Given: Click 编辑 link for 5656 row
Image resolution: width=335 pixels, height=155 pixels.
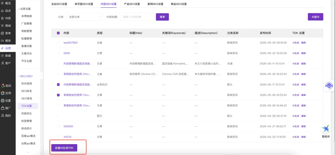Looking at the screenshot, I should point(303,53).
